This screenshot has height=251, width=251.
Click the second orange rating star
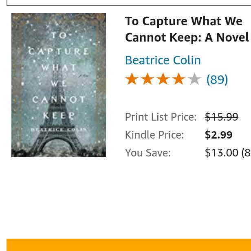(147, 79)
